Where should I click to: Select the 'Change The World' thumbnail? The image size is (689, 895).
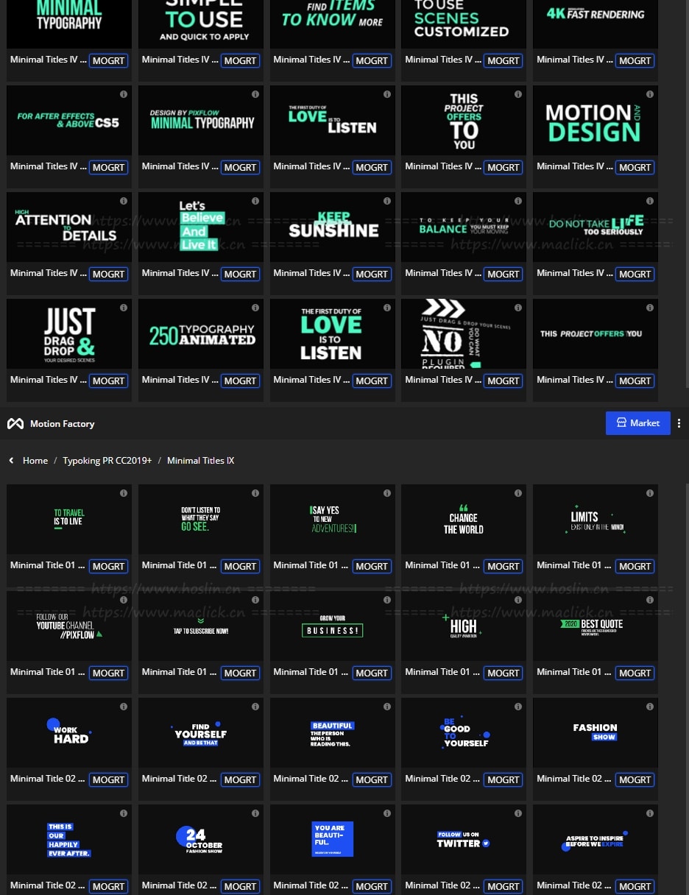coord(464,519)
